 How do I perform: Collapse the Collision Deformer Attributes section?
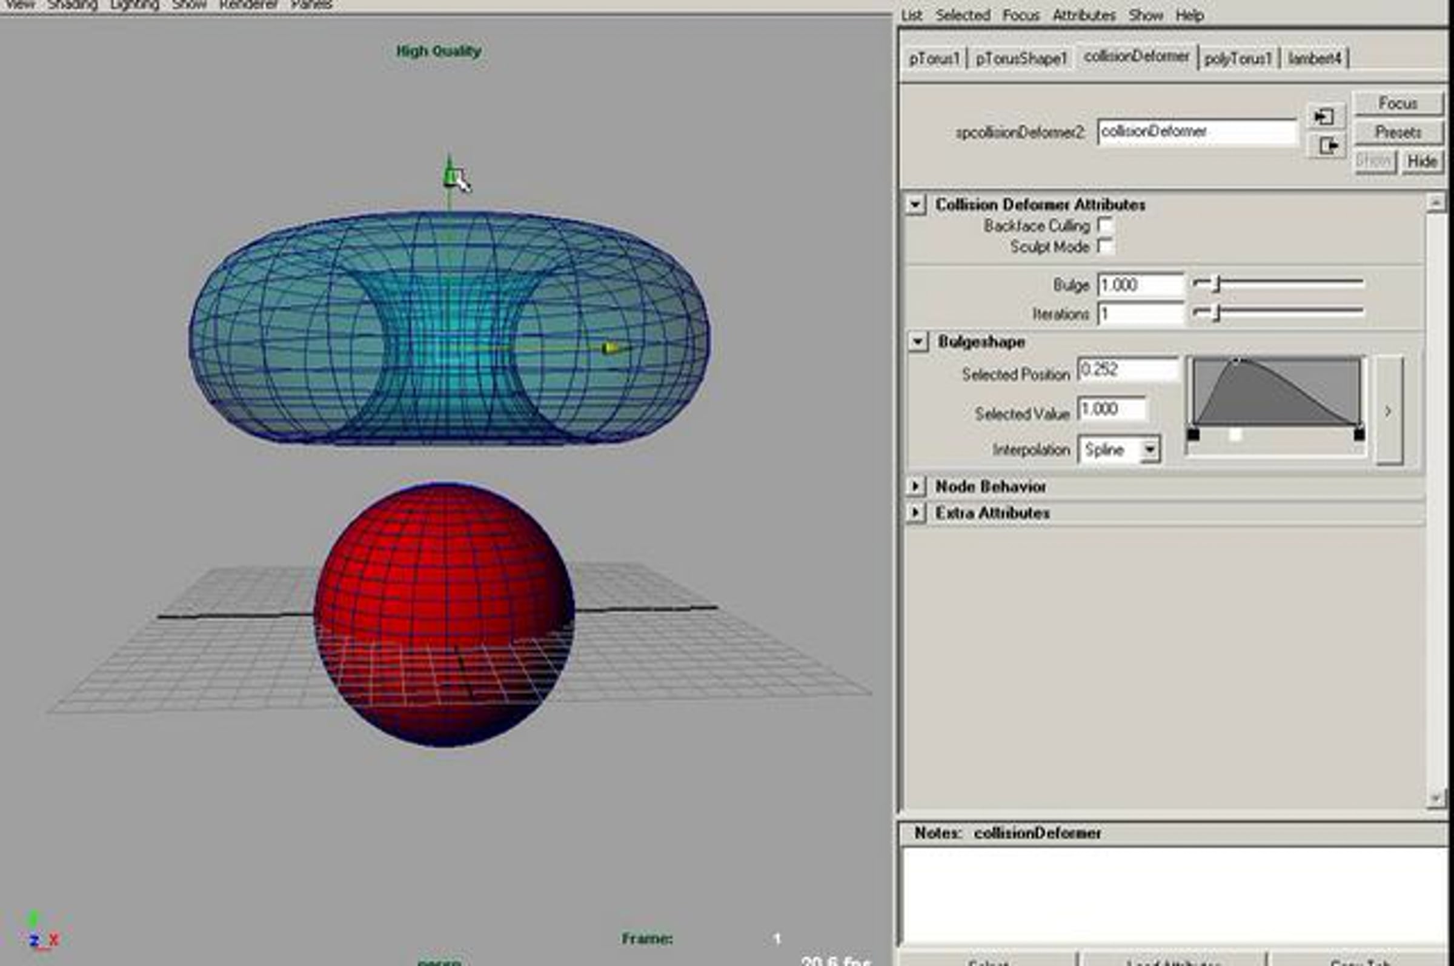(x=916, y=205)
